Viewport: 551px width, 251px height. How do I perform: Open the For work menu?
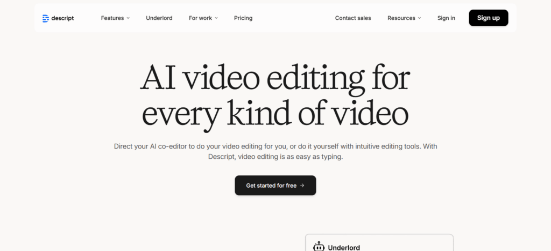(200, 18)
